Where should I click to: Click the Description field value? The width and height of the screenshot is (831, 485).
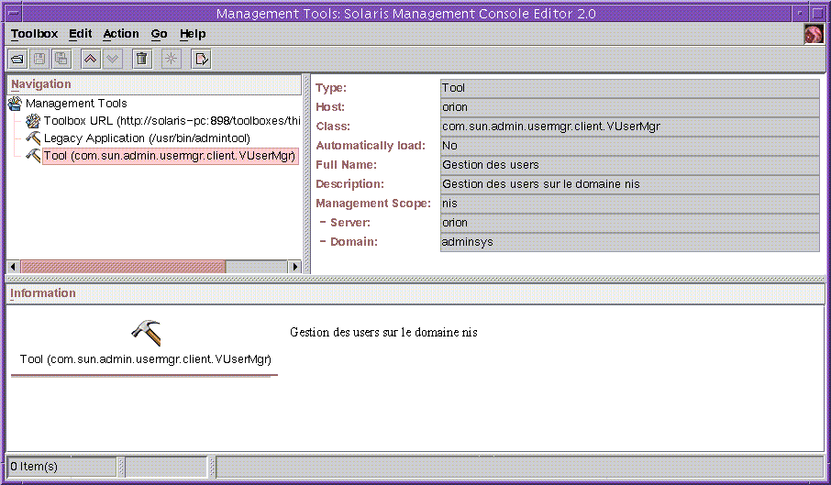[x=629, y=184]
